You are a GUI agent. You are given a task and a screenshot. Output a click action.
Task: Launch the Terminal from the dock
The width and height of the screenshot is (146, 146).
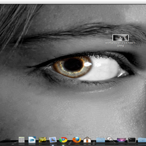[x=132, y=140]
